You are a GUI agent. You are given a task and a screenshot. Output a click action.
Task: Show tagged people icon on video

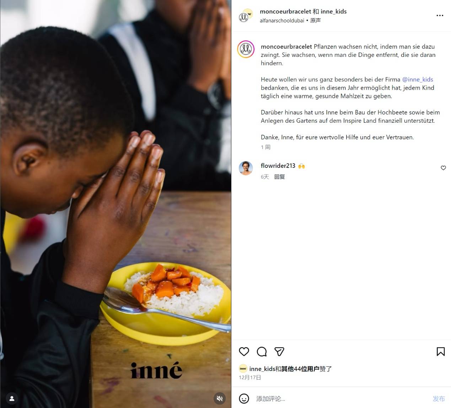(x=12, y=398)
